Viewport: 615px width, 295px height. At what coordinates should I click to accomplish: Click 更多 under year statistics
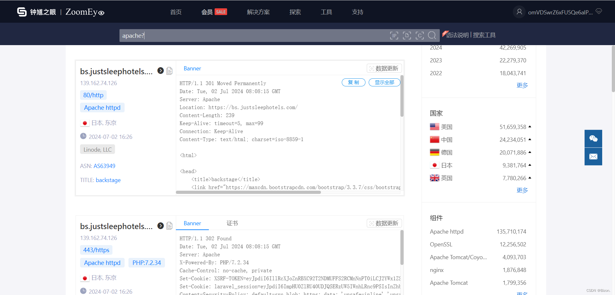pos(522,85)
